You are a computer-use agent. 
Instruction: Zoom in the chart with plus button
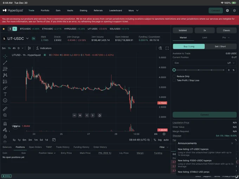(x=80, y=115)
